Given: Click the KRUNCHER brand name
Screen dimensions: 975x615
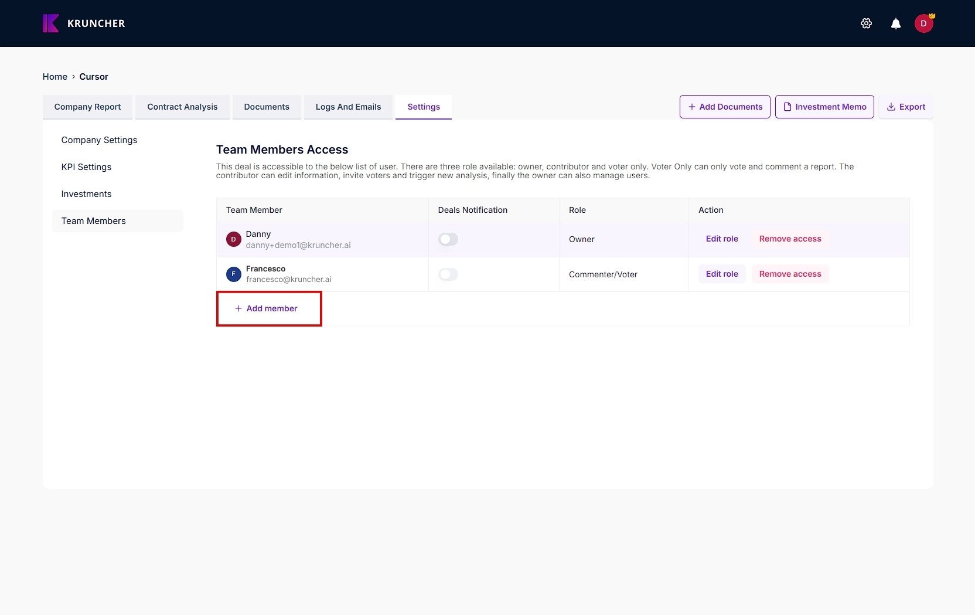Looking at the screenshot, I should pyautogui.click(x=96, y=23).
